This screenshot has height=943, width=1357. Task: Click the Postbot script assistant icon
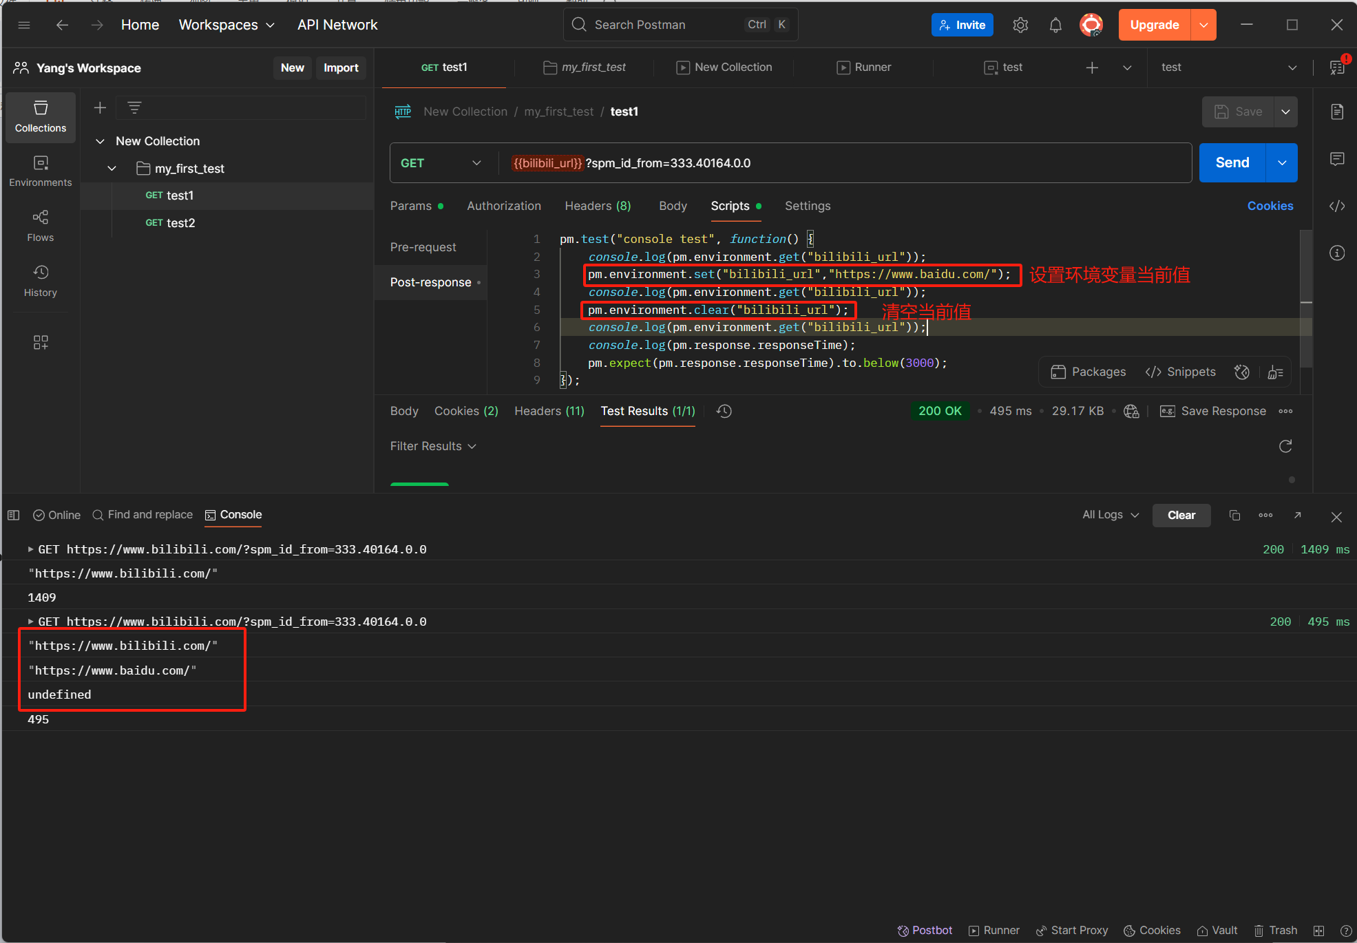click(1242, 372)
